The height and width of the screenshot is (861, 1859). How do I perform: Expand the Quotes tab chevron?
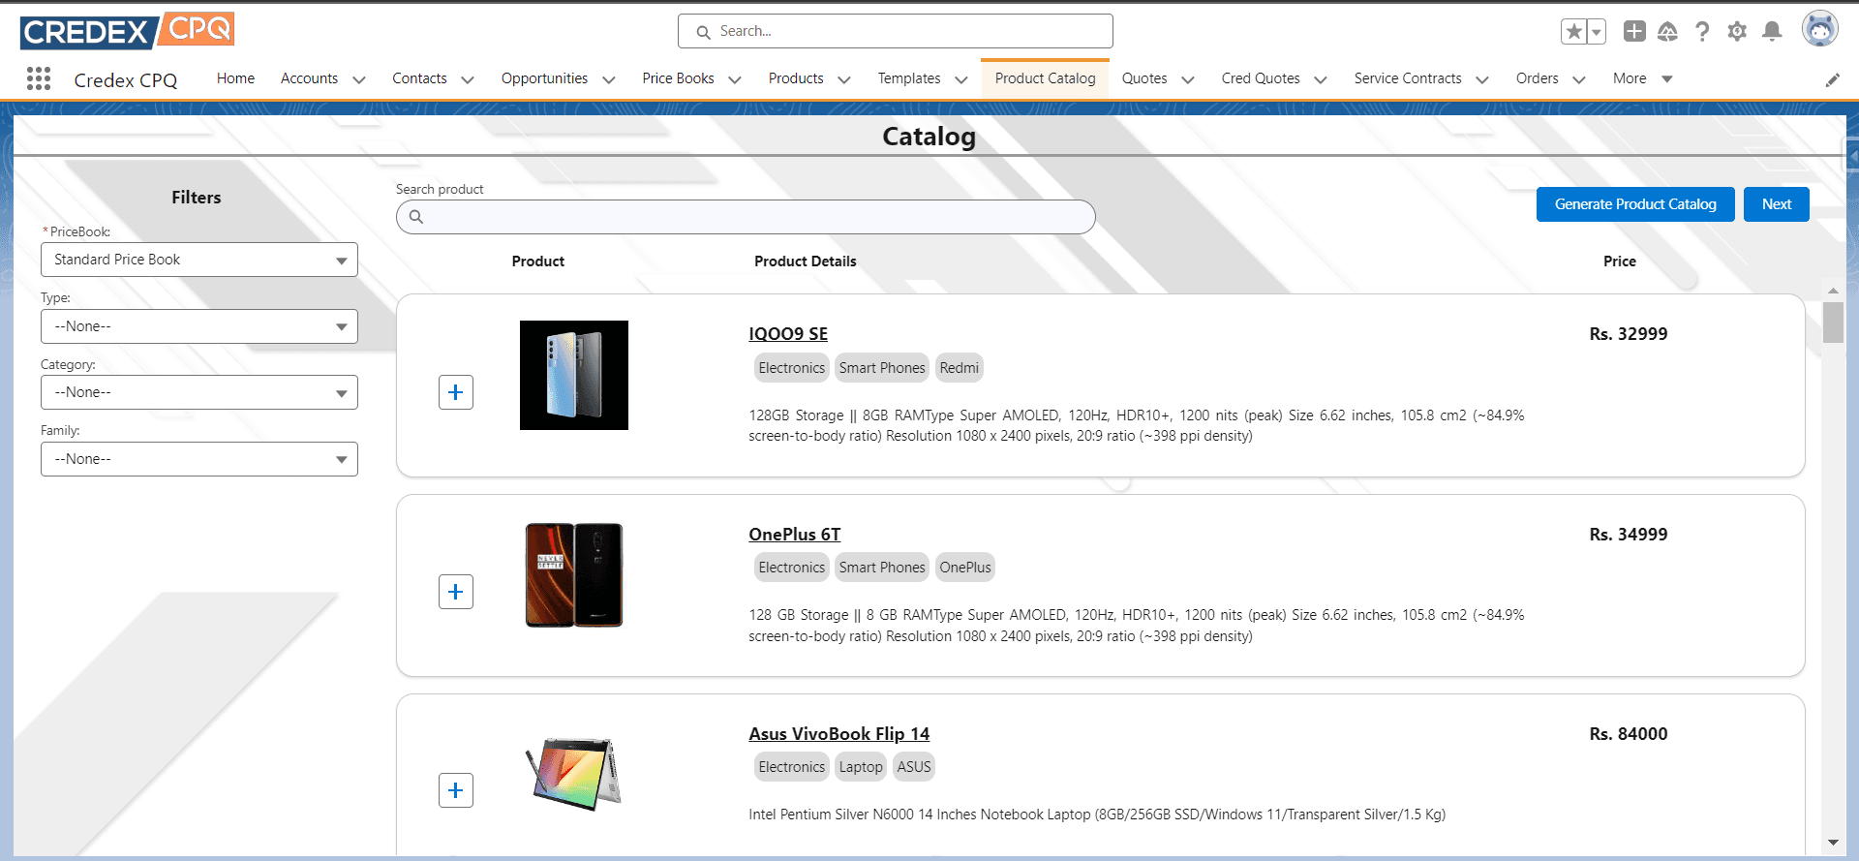point(1188,79)
